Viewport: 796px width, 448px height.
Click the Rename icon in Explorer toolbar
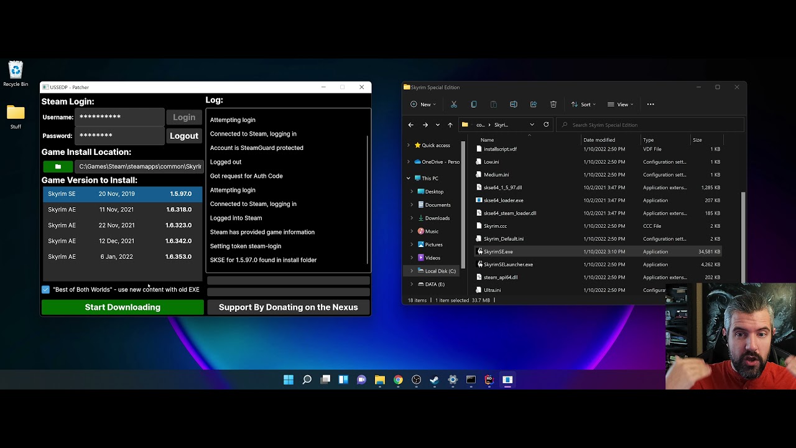click(x=514, y=105)
